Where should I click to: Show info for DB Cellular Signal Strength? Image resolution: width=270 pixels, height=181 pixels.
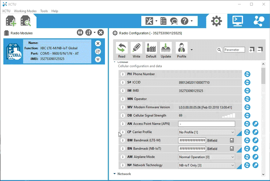(122, 115)
